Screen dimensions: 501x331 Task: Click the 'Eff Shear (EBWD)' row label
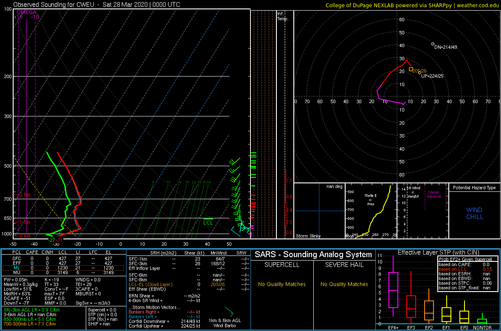point(146,289)
